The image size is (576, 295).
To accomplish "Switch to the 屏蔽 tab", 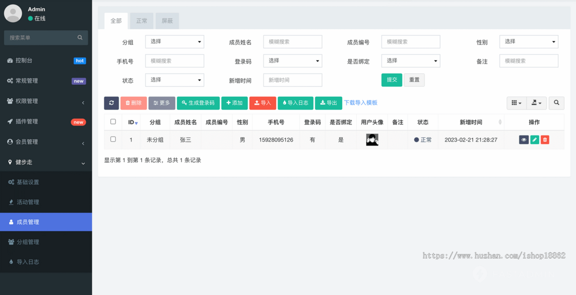I will [167, 21].
